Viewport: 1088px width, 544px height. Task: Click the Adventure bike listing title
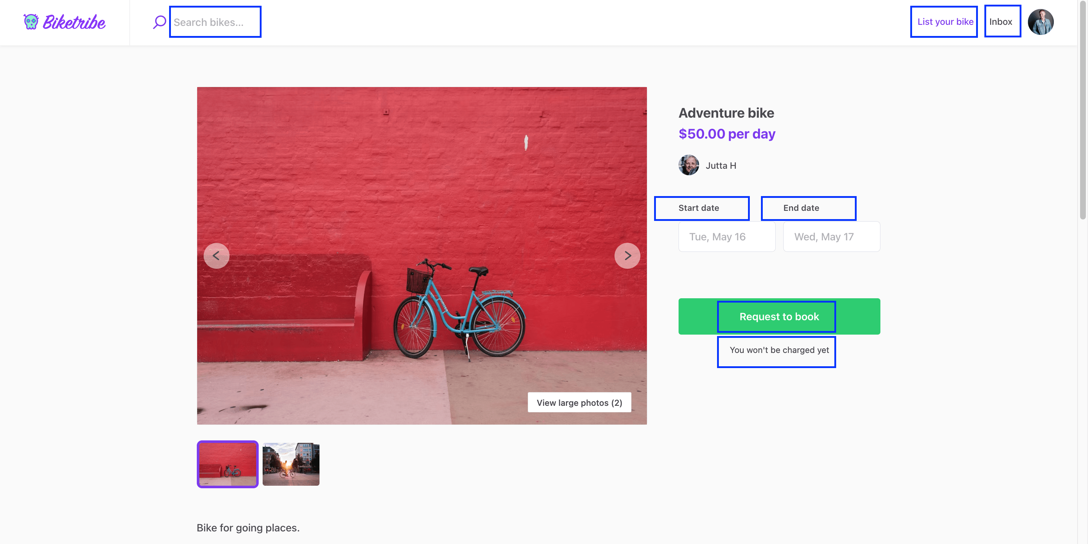point(726,113)
